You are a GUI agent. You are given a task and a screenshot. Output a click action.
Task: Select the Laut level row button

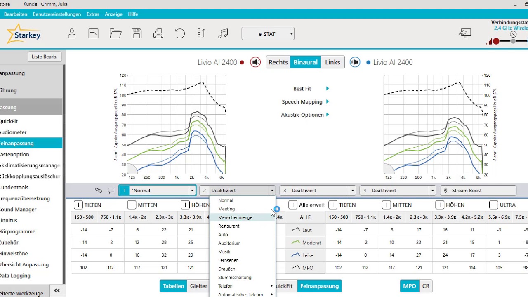click(x=305, y=230)
